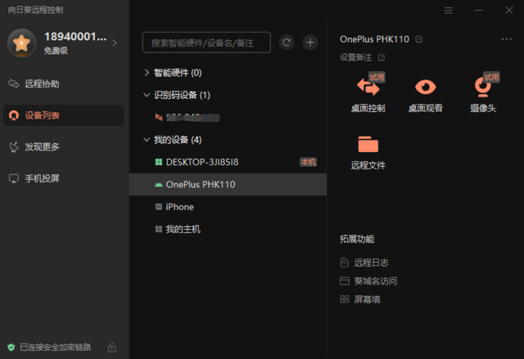Screen dimensions: 524x359
Task: Click the 设置备注 label
Action: click(x=355, y=57)
